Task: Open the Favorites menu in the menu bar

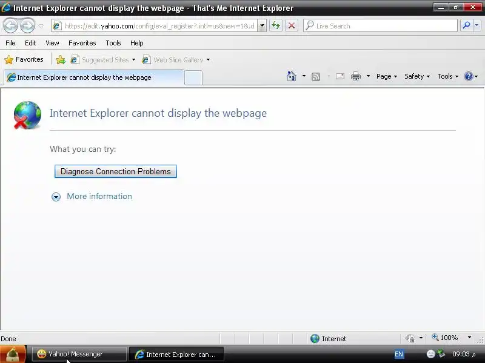Action: 82,43
